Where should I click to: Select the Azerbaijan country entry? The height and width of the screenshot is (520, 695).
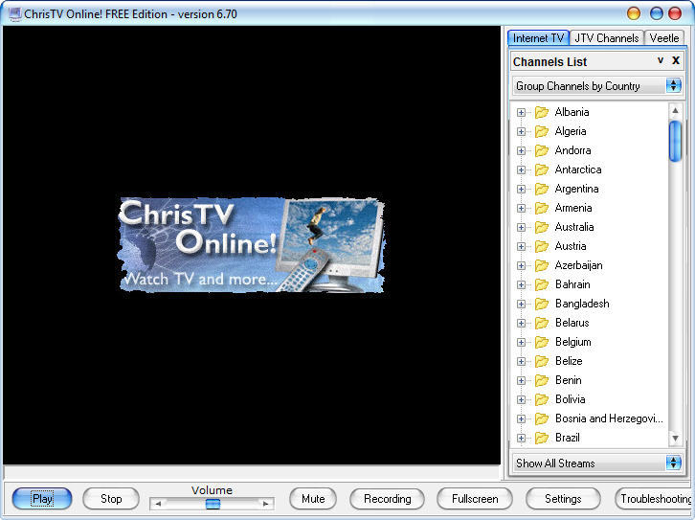pos(578,265)
